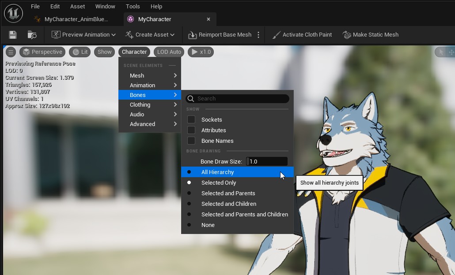Click the Save asset floppy disk icon
Viewport: 455px width, 275px height.
(13, 35)
